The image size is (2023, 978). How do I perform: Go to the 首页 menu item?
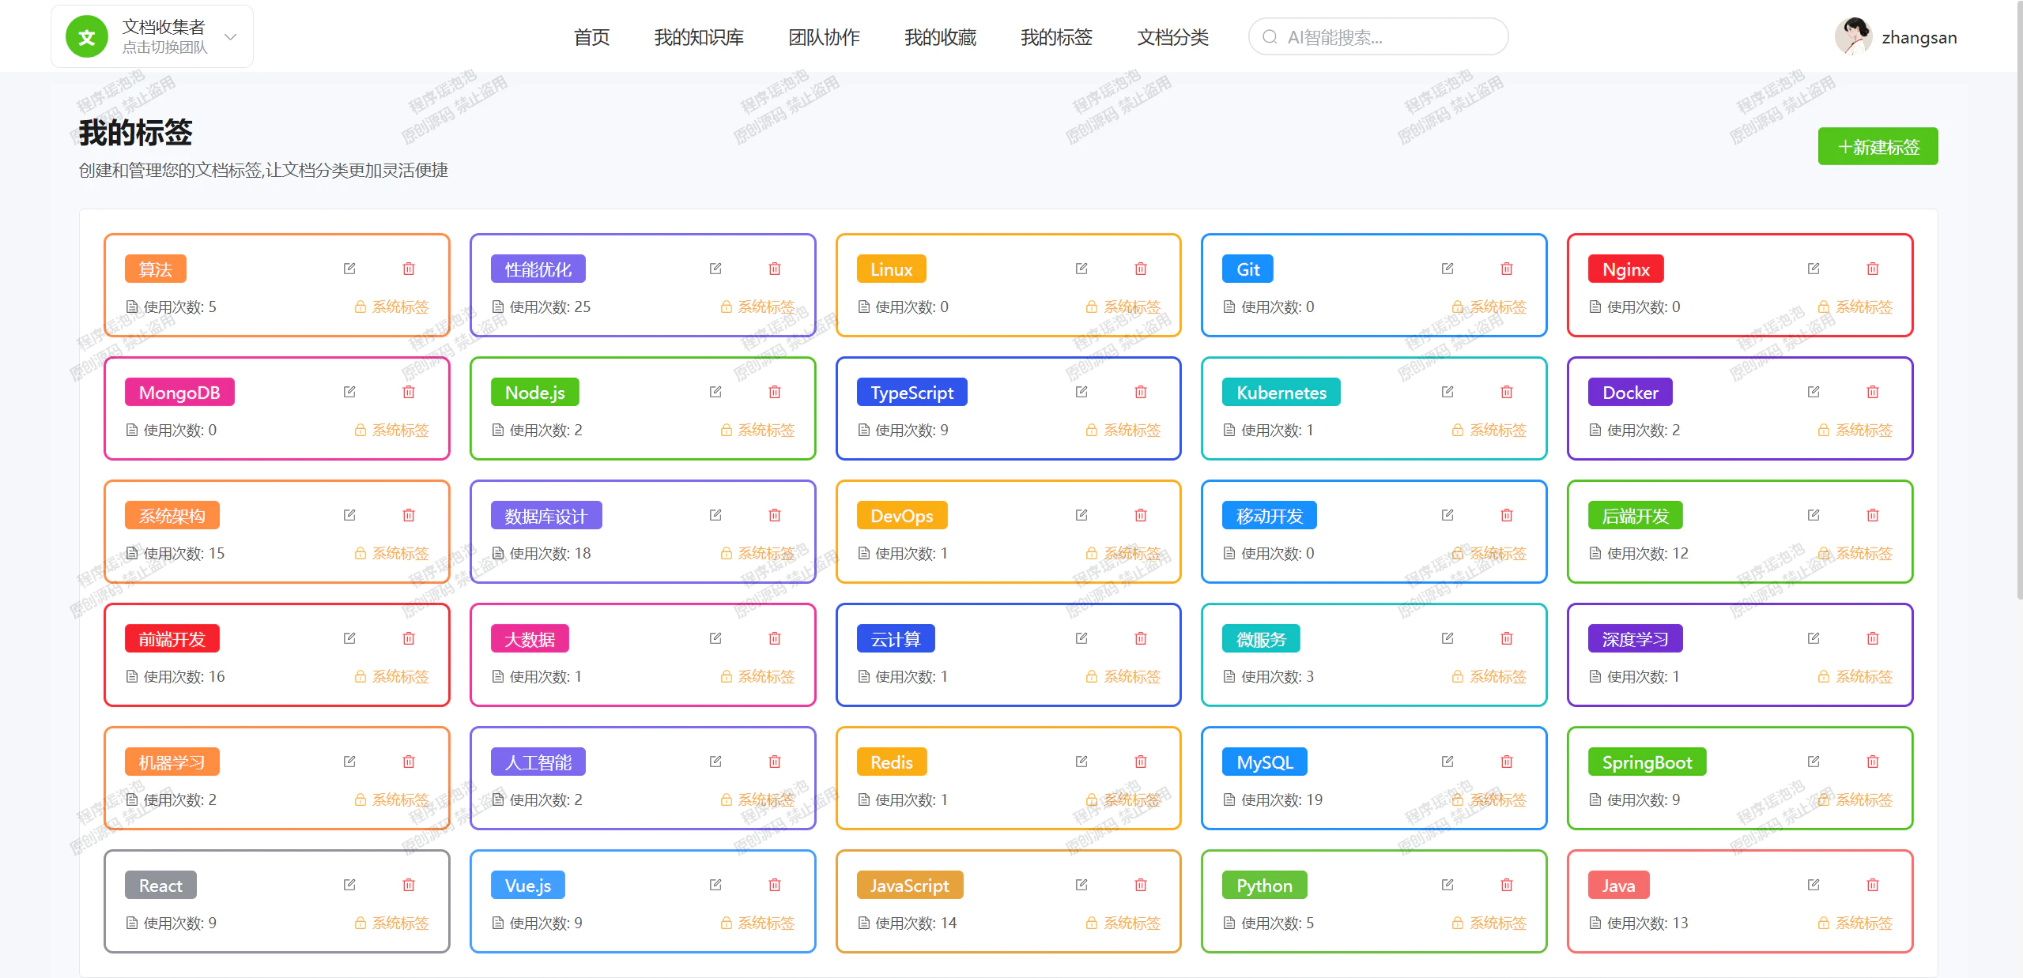click(x=591, y=37)
